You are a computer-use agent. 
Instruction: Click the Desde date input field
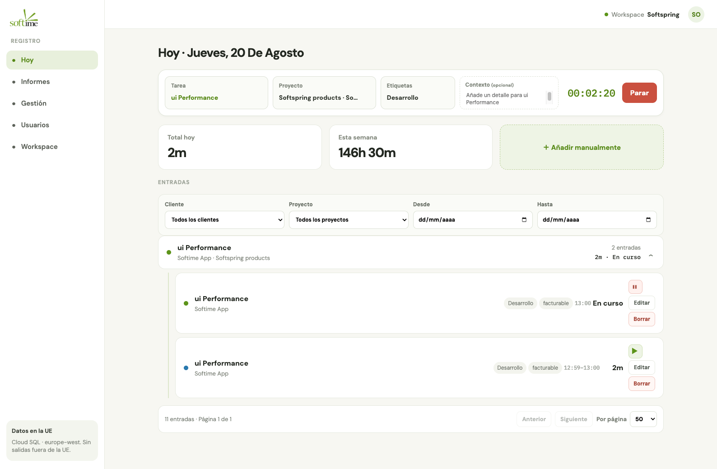tap(473, 220)
